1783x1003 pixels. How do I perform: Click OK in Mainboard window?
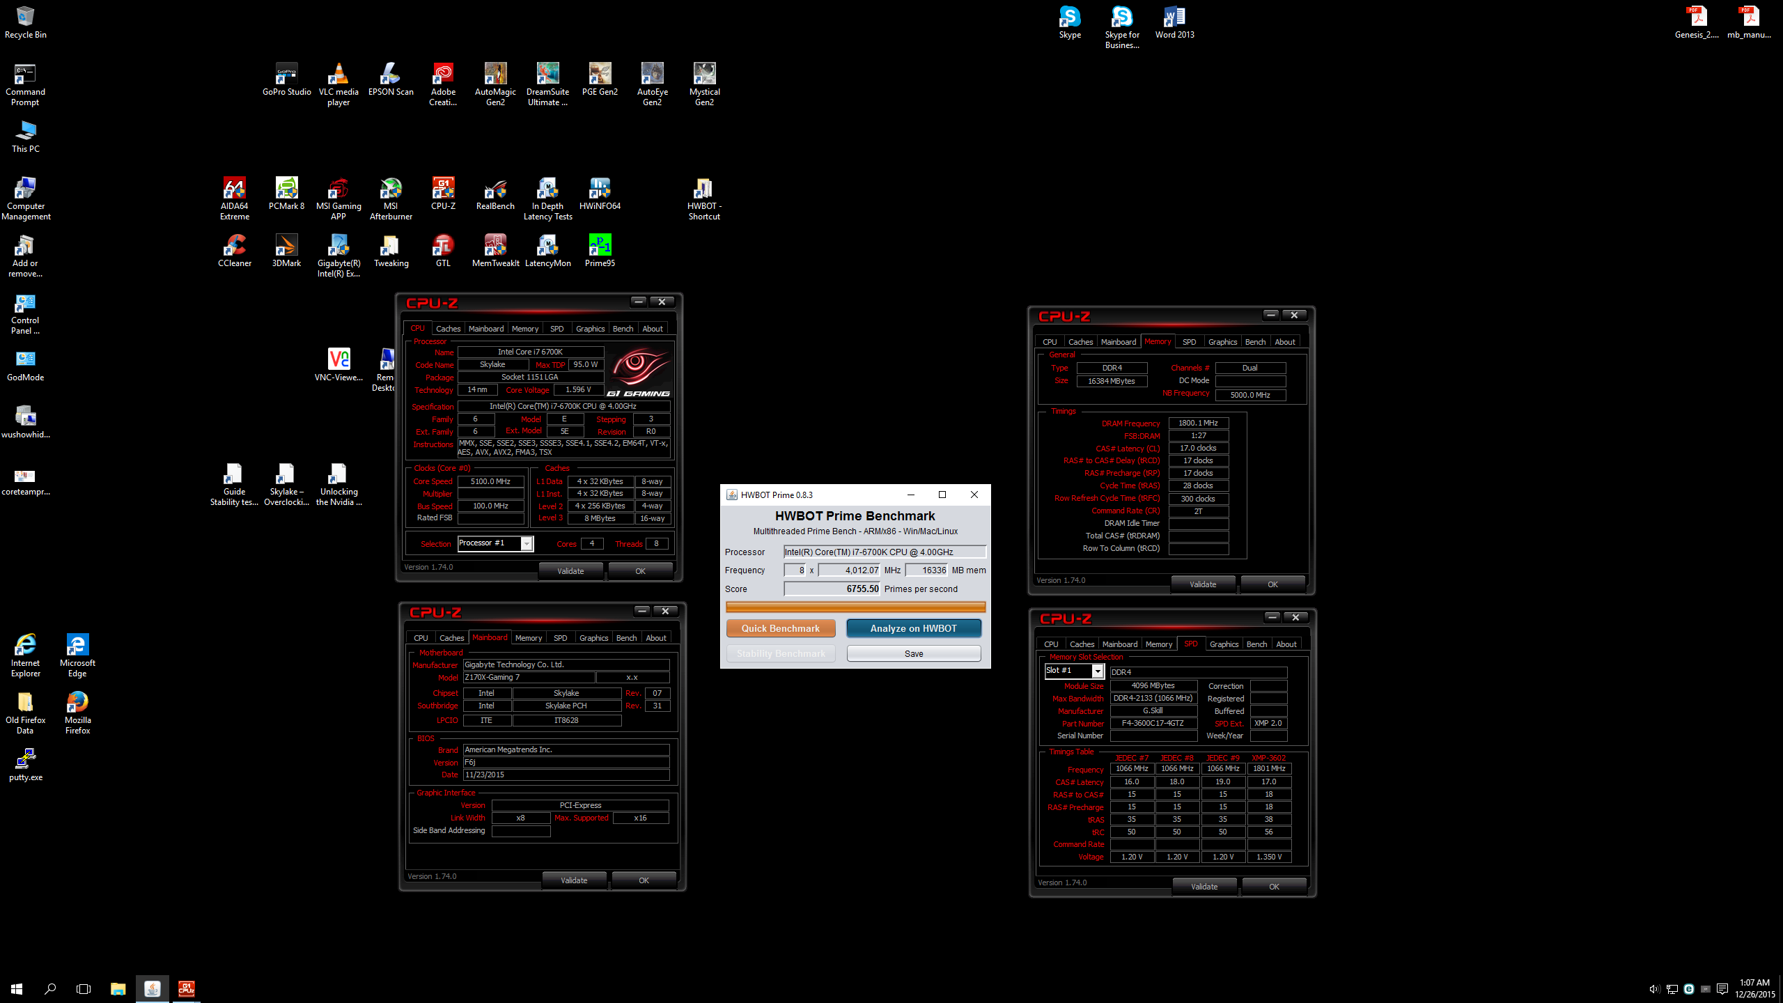coord(644,880)
